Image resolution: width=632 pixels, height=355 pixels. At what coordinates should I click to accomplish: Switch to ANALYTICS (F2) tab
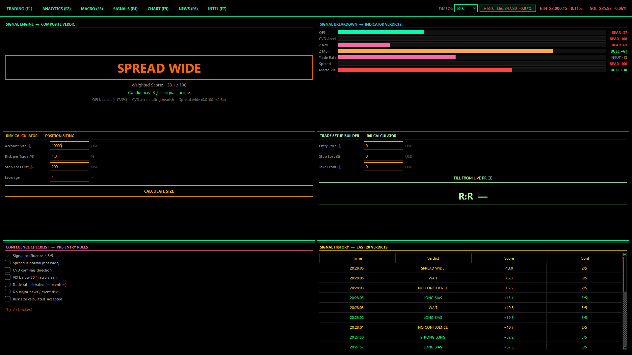(x=56, y=9)
